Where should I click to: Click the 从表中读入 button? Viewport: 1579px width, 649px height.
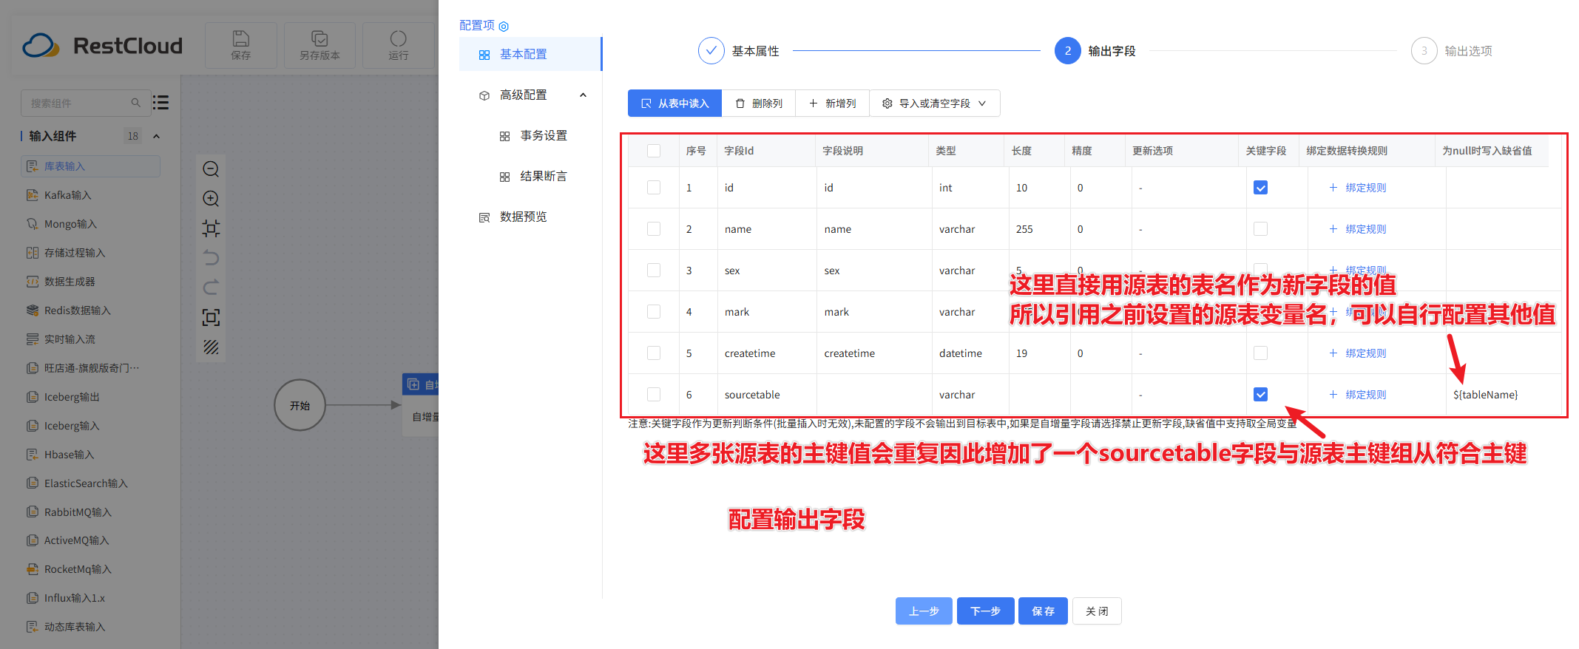[674, 103]
